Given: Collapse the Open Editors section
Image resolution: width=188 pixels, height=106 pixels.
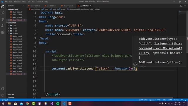Looking at the screenshot, I should (13, 9).
